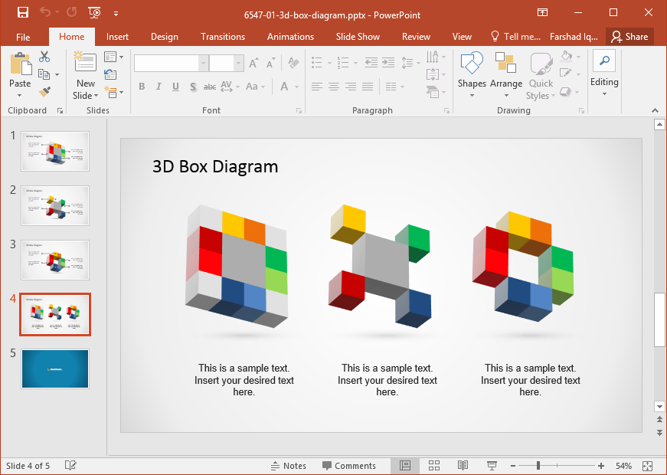The width and height of the screenshot is (667, 475).
Task: Click the Cut scissors icon
Action: click(44, 57)
